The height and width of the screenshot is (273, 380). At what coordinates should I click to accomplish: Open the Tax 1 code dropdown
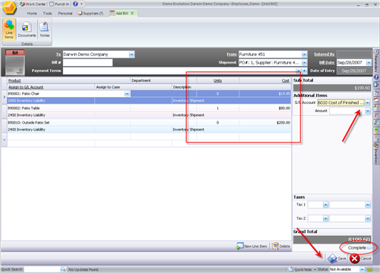(x=325, y=205)
